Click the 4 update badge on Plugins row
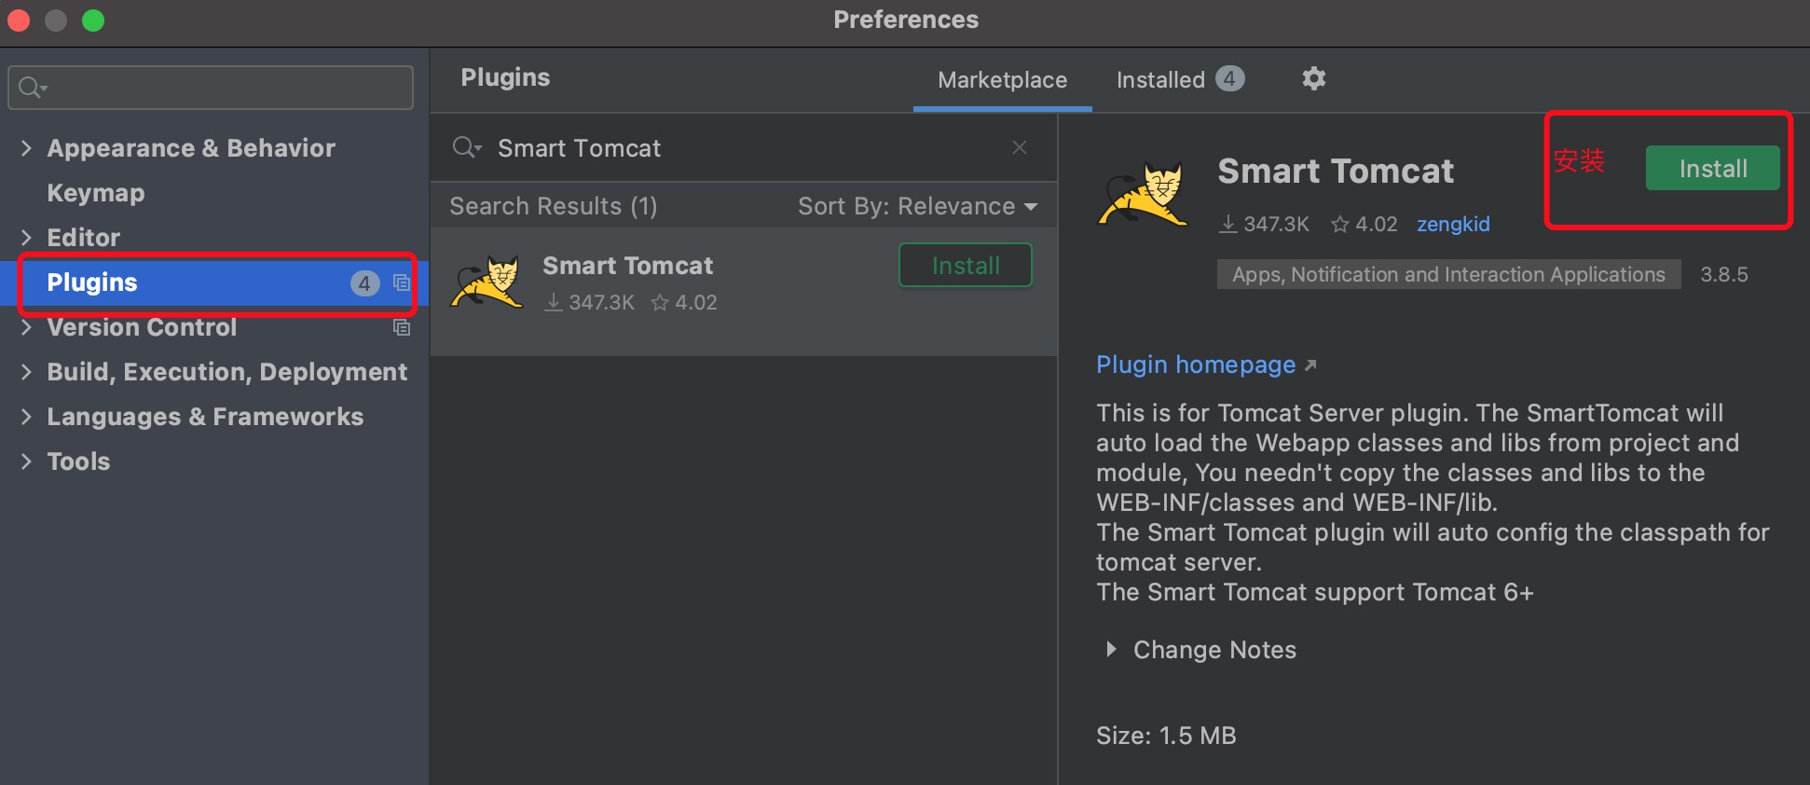This screenshot has height=785, width=1810. 364,283
